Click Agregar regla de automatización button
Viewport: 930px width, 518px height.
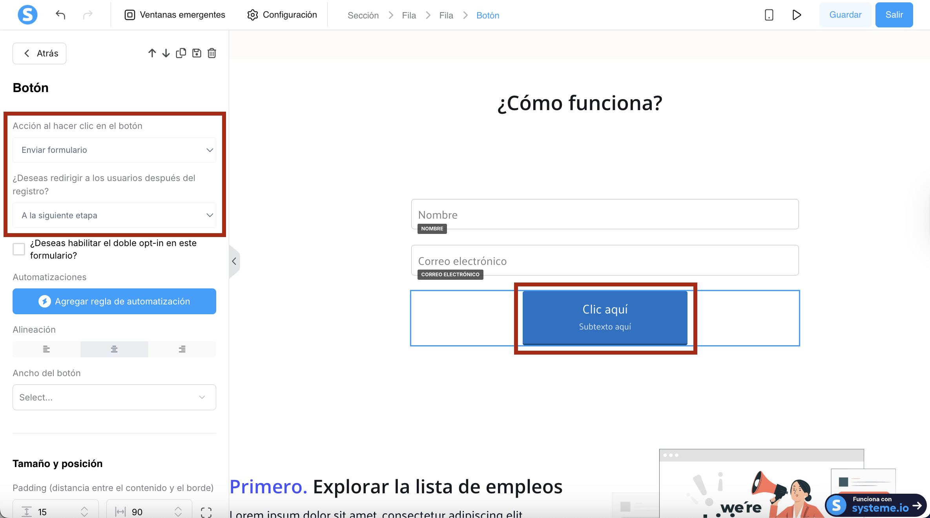click(114, 301)
